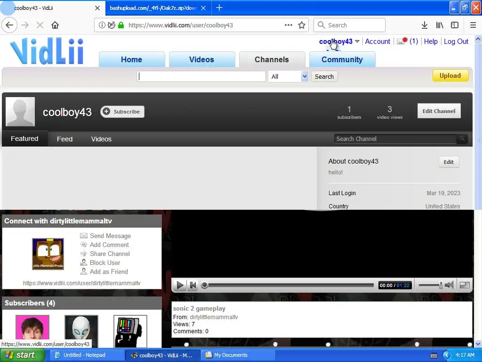Switch to the bashupload.com browser tab
This screenshot has height=362, width=482.
153,8
